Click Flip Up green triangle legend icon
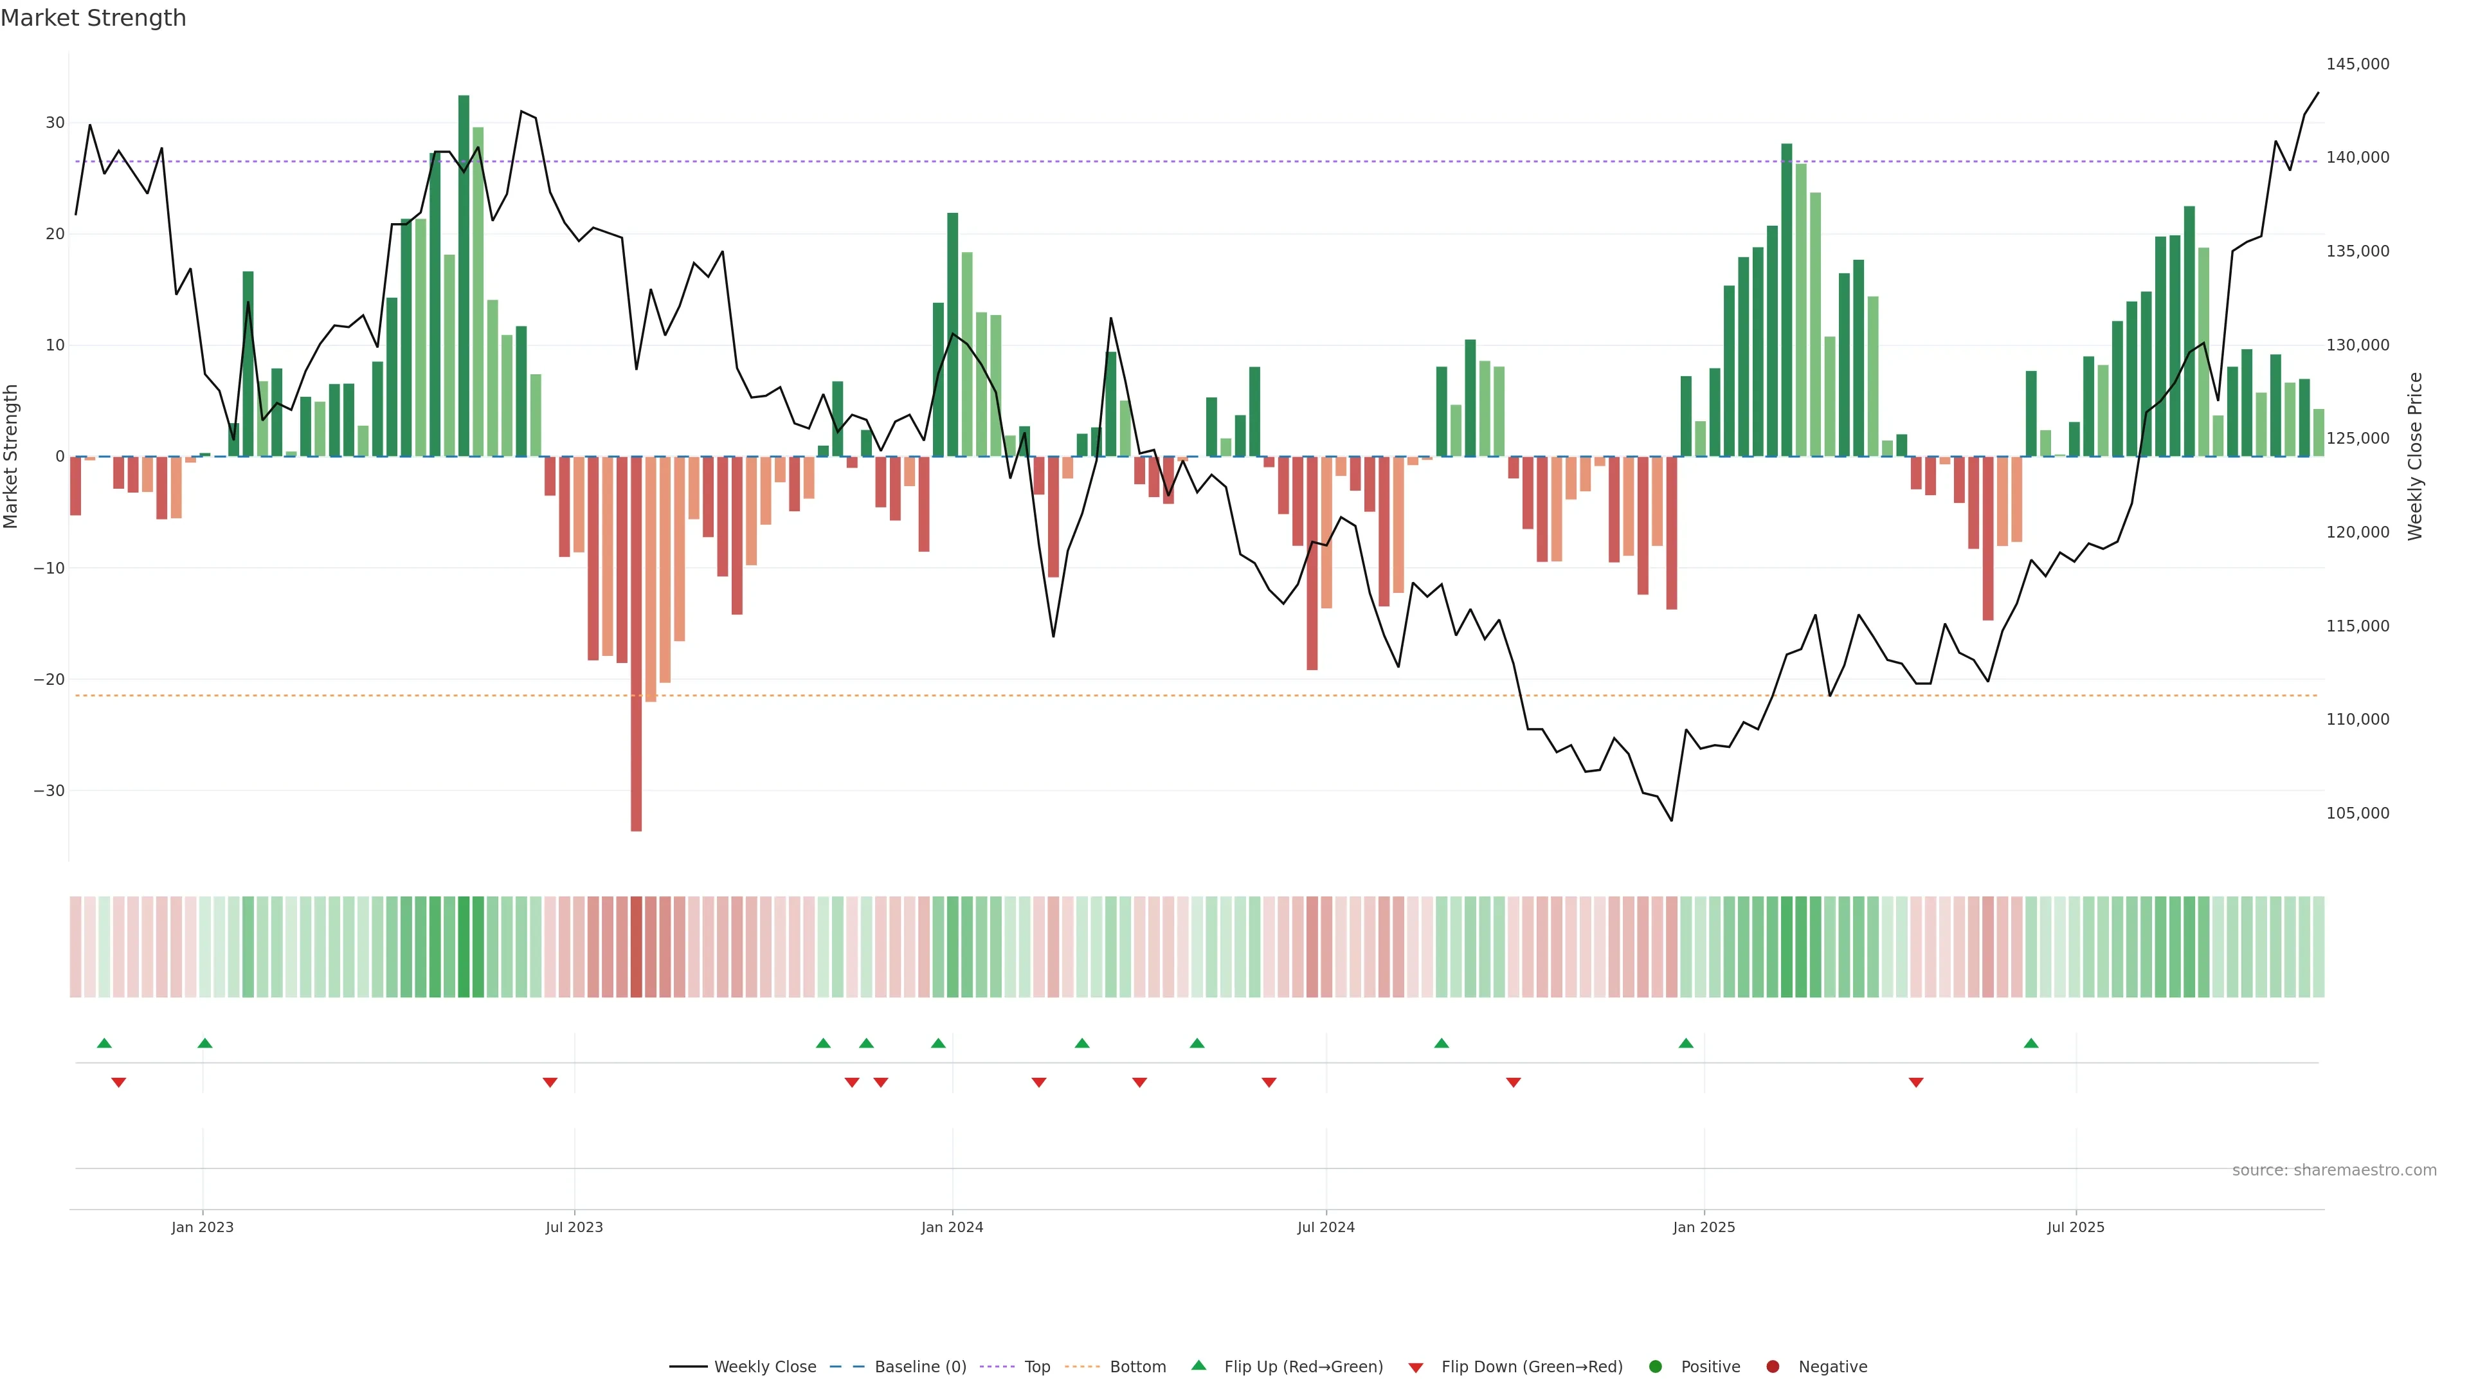This screenshot has height=1389, width=2469. (x=1198, y=1366)
